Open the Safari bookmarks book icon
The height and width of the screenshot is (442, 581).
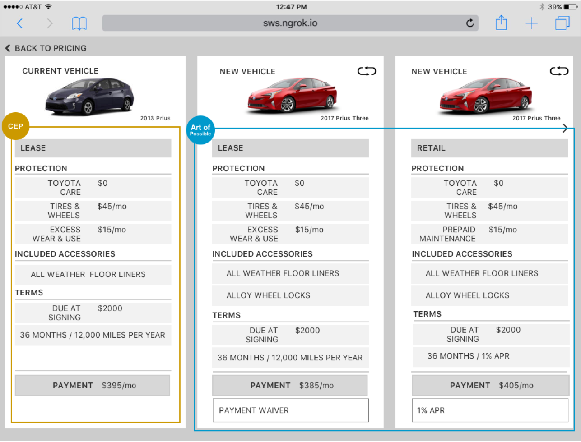click(x=79, y=23)
